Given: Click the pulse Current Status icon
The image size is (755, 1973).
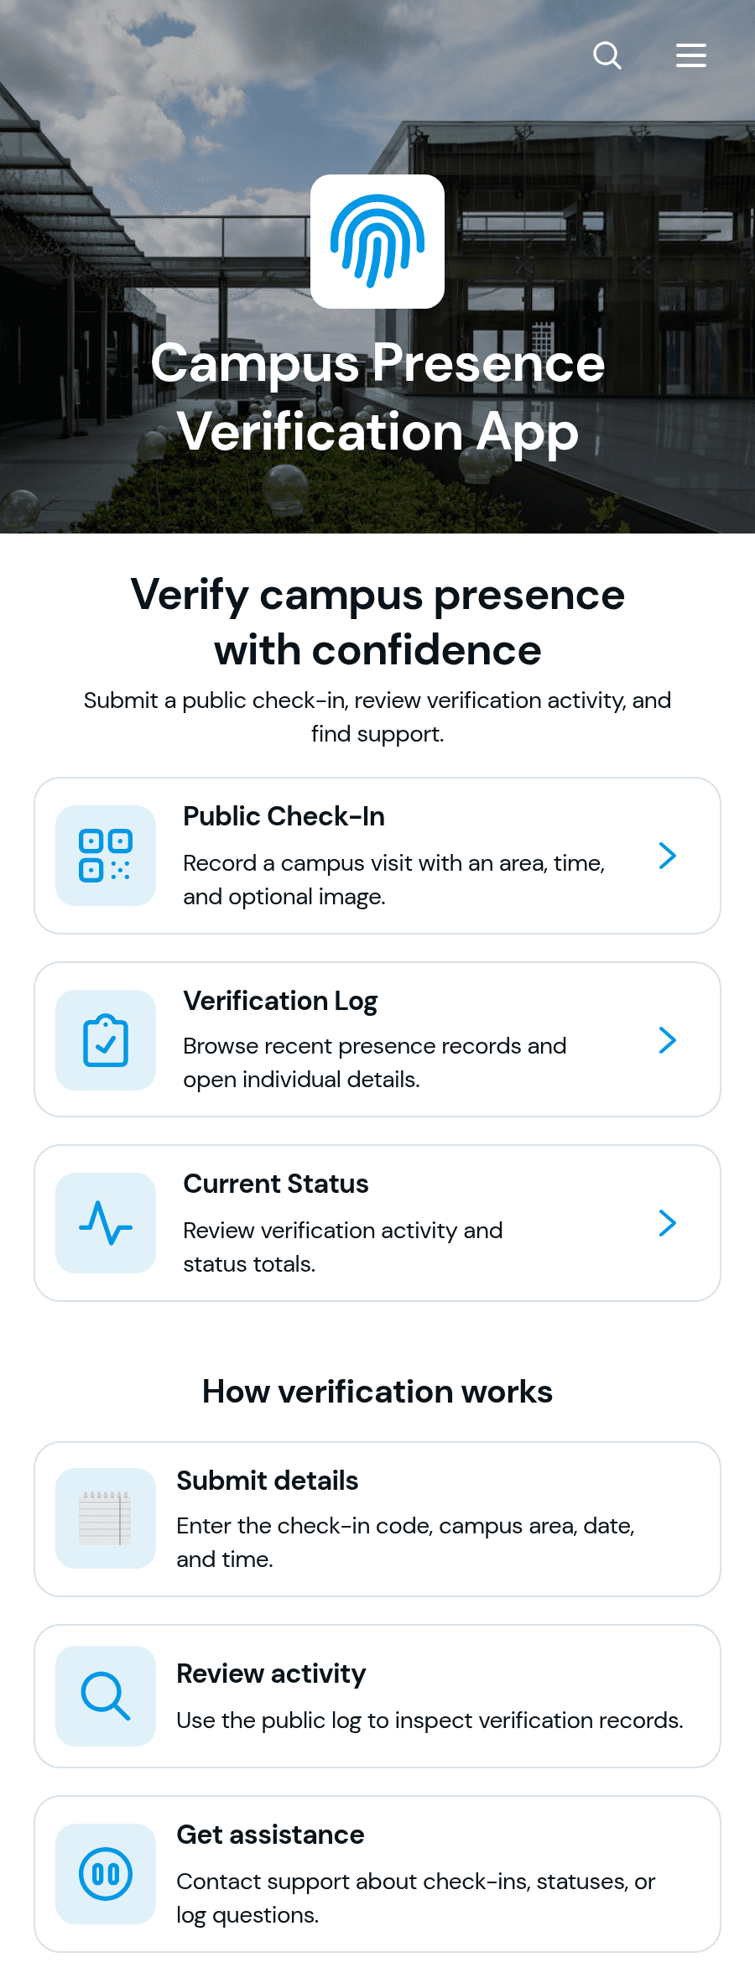Looking at the screenshot, I should coord(106,1223).
